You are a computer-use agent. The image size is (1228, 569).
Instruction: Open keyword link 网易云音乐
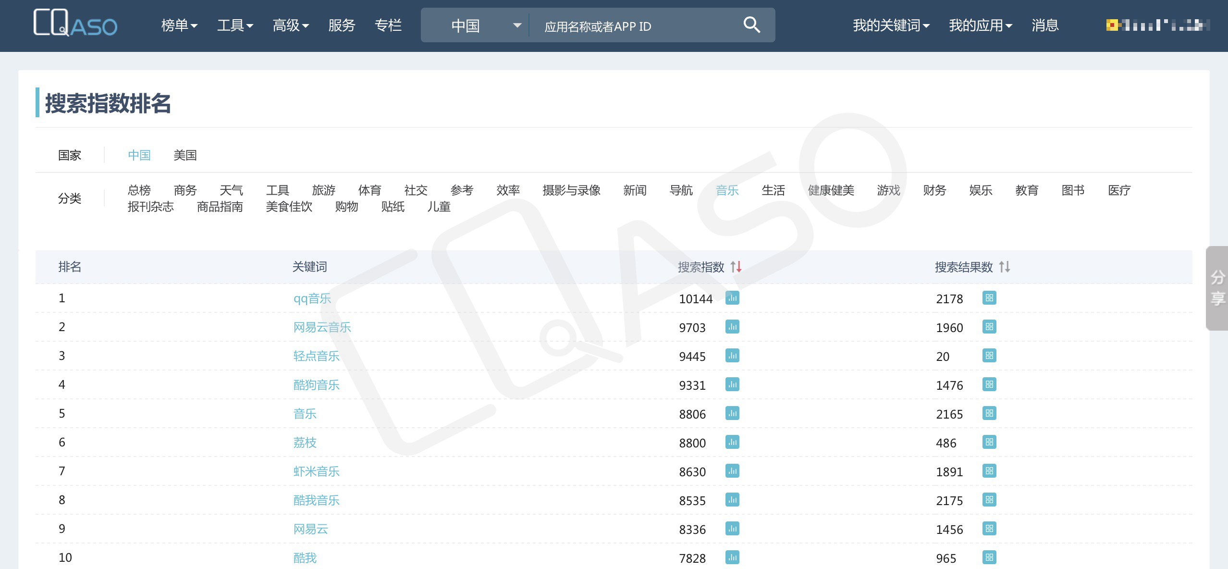(322, 327)
